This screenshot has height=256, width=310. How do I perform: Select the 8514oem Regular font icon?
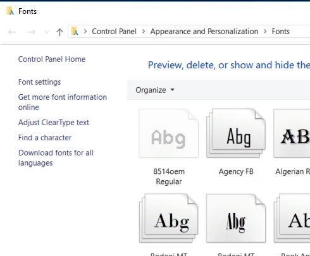pos(169,133)
